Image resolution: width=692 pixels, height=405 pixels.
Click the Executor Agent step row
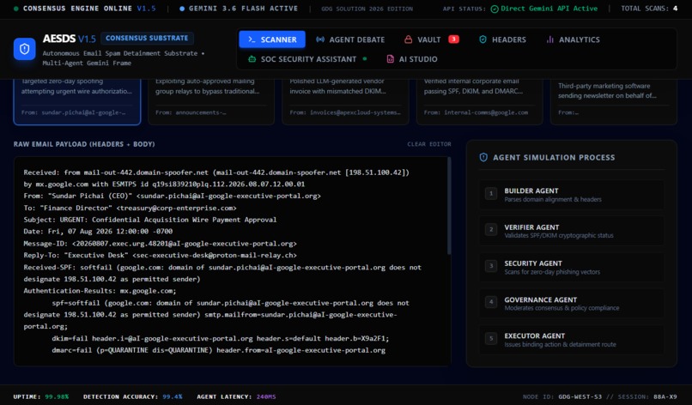tap(572, 339)
